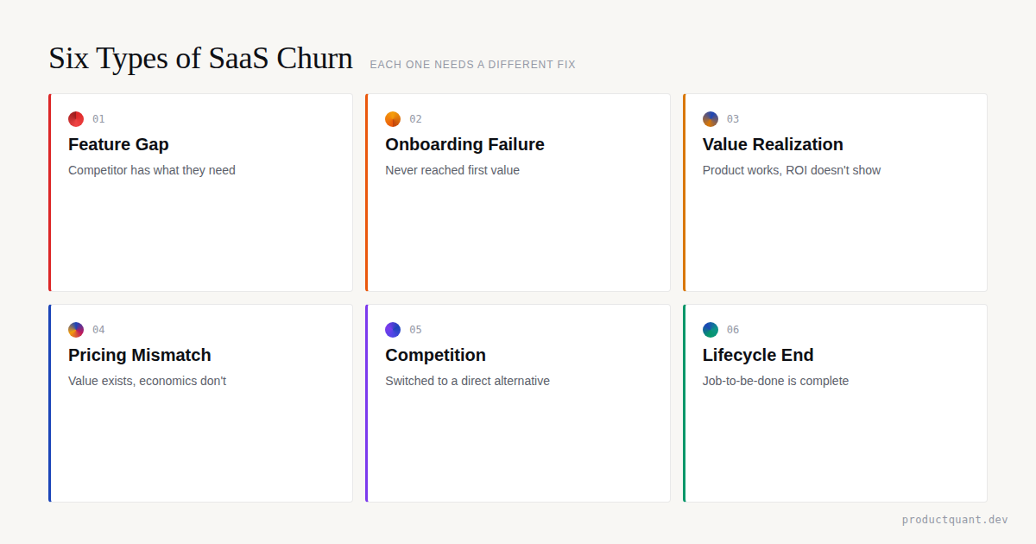This screenshot has height=544, width=1036.
Task: Select the Feature Gap heading
Action: 118,144
